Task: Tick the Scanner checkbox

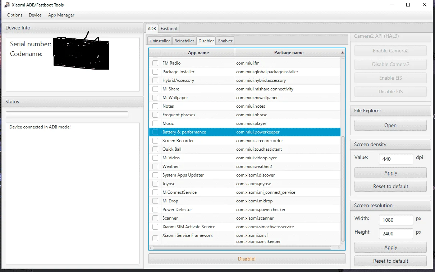Action: (155, 218)
